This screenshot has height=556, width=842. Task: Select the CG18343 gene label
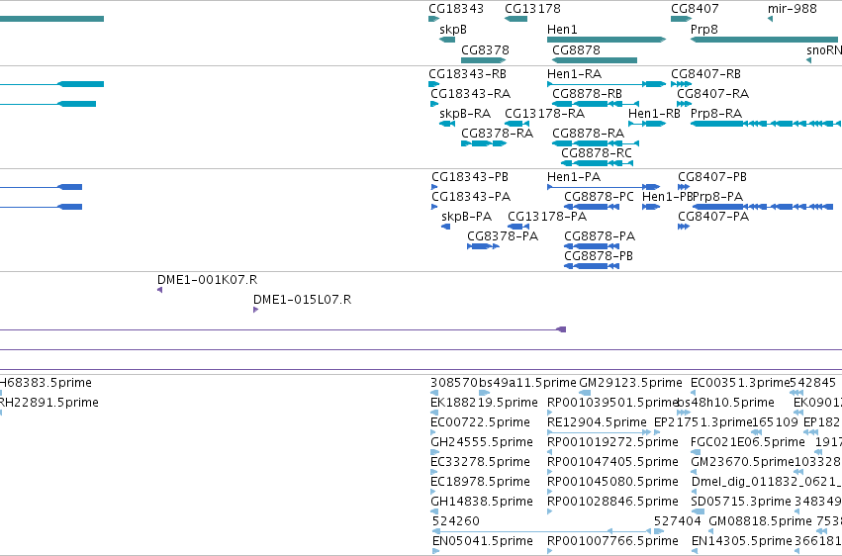[x=456, y=9]
